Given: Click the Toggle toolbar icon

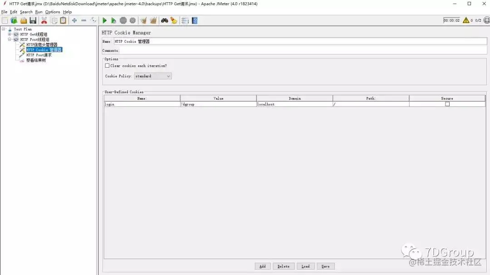Looking at the screenshot, I should [93, 20].
